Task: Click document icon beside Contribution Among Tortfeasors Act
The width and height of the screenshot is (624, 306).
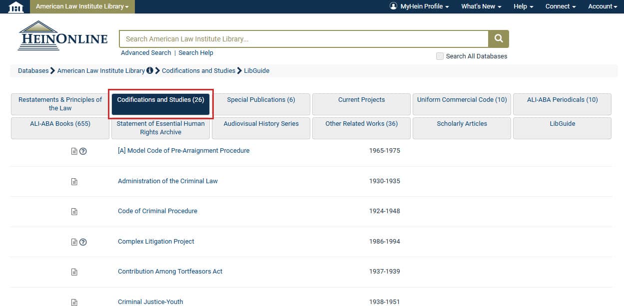Action: click(74, 272)
